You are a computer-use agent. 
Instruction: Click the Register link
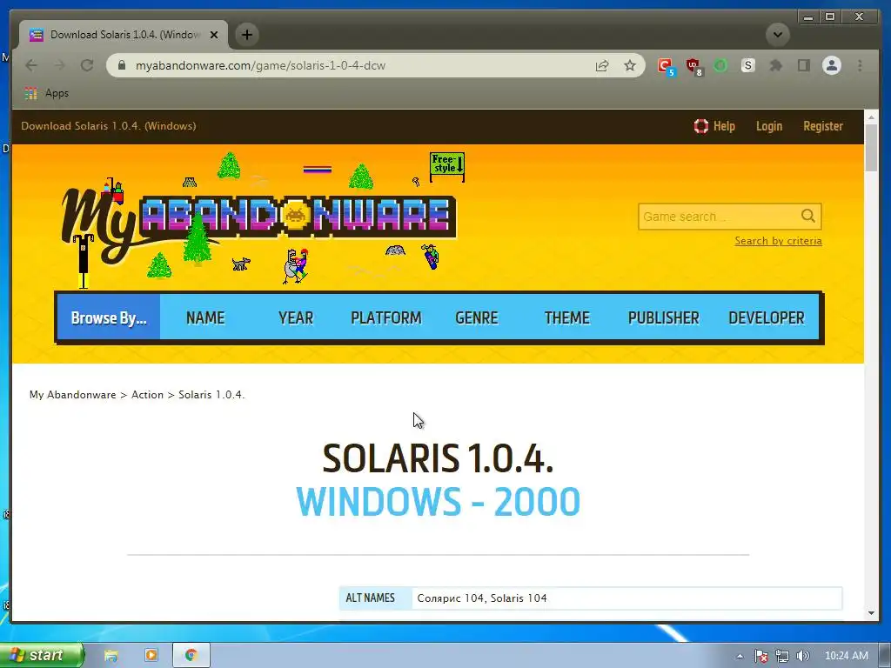coord(823,126)
